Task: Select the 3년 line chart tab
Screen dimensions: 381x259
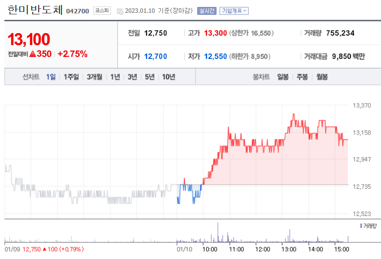Action: [132, 77]
